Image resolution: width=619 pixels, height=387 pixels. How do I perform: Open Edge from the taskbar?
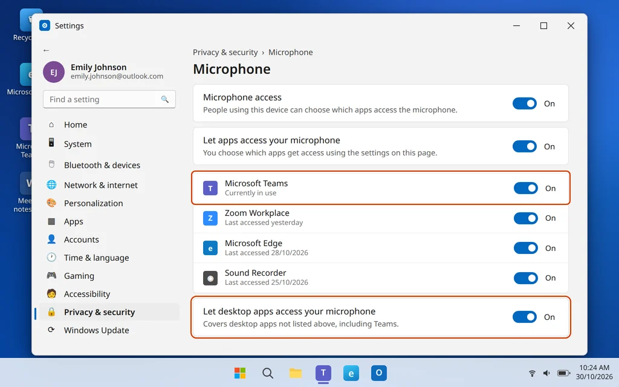(x=351, y=372)
